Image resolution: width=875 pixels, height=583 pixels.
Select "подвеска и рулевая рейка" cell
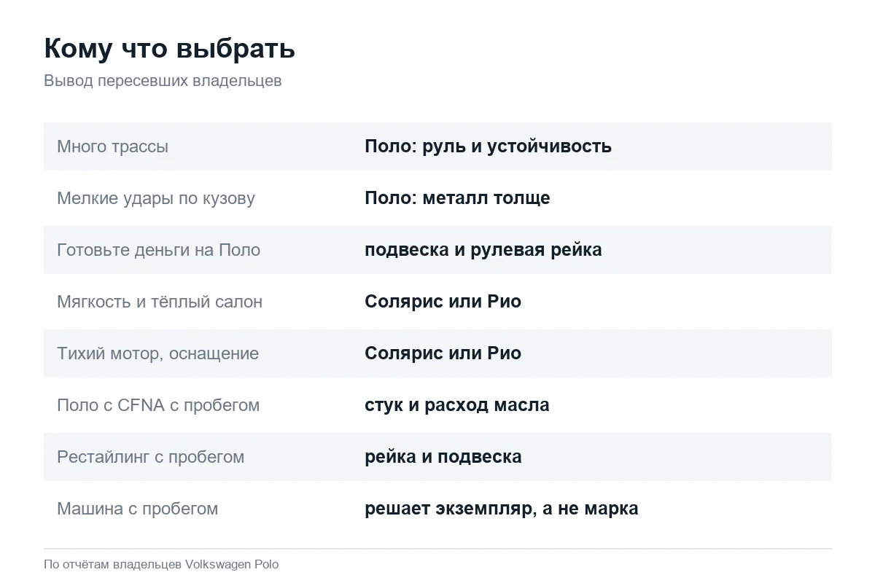483,250
